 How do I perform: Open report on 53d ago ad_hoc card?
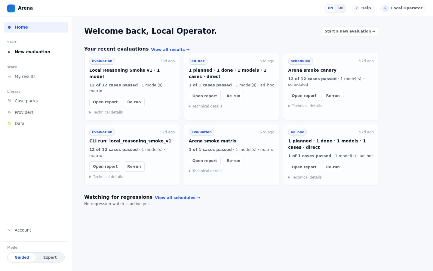205,96
